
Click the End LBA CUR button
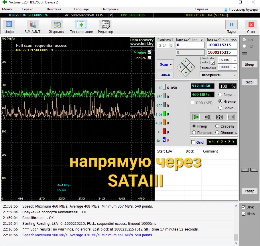225,40
